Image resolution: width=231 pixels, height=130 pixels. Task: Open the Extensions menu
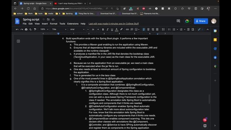(73, 24)
